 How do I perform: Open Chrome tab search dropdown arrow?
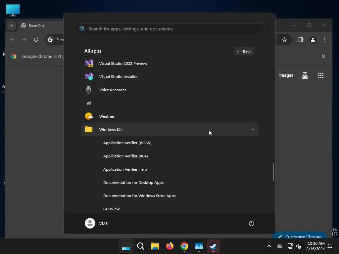click(x=12, y=25)
